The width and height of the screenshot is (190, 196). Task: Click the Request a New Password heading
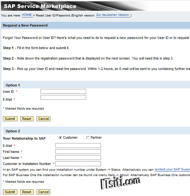[x=25, y=25]
